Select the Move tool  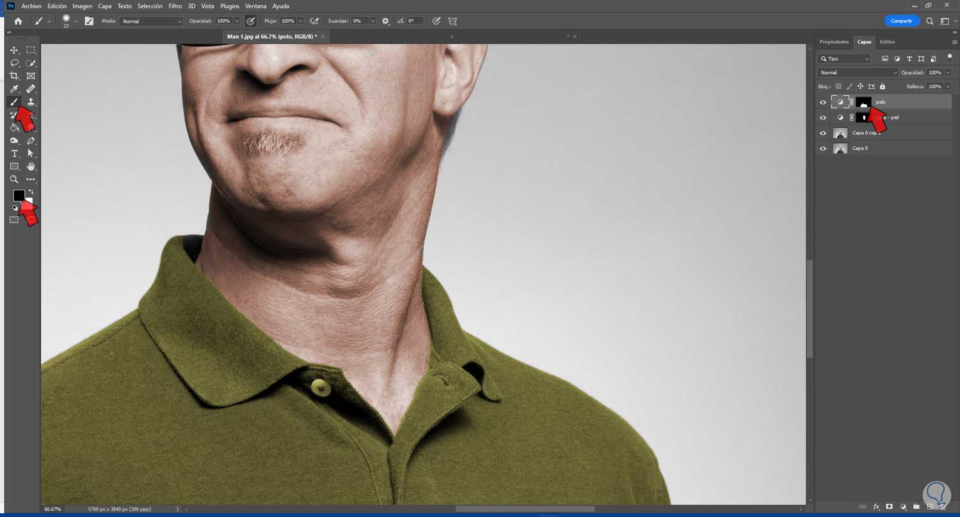[x=14, y=50]
